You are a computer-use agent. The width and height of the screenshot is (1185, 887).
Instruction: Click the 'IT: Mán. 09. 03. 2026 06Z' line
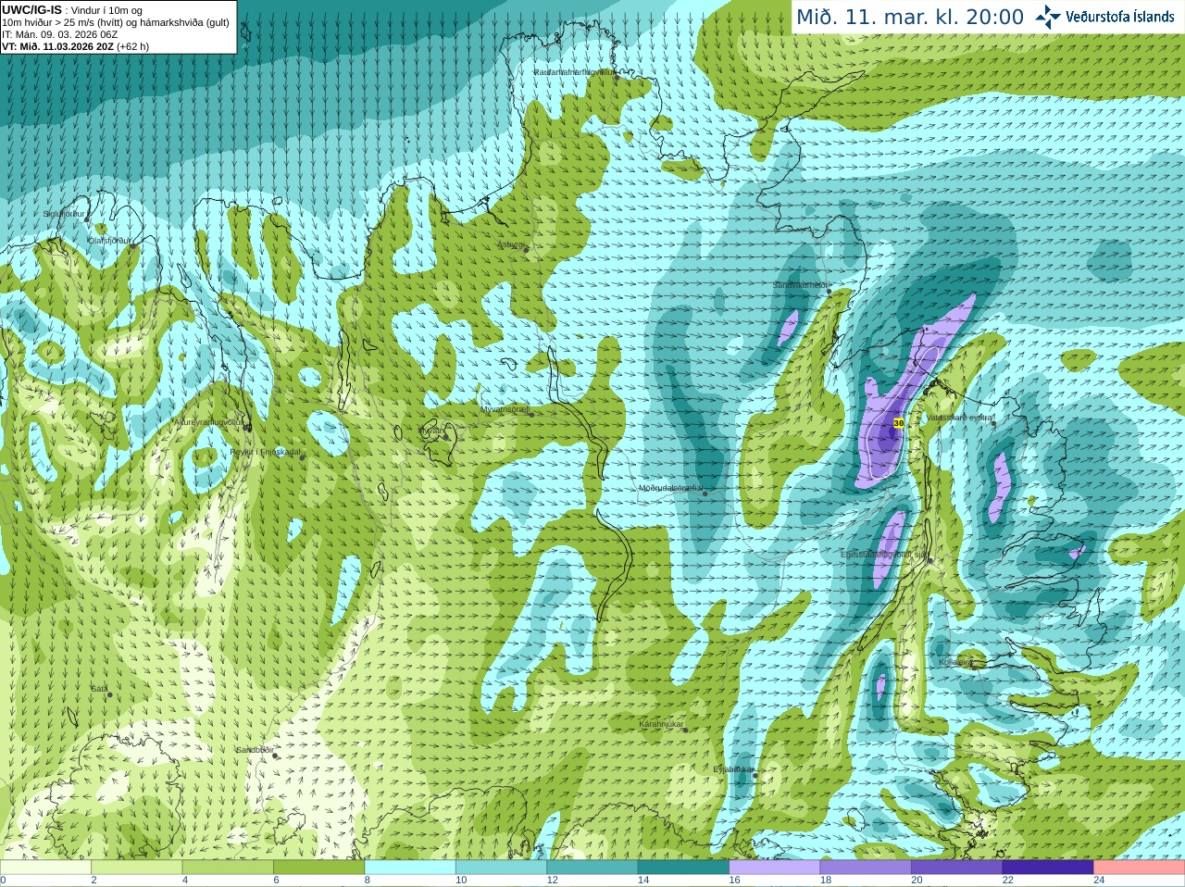[x=60, y=34]
